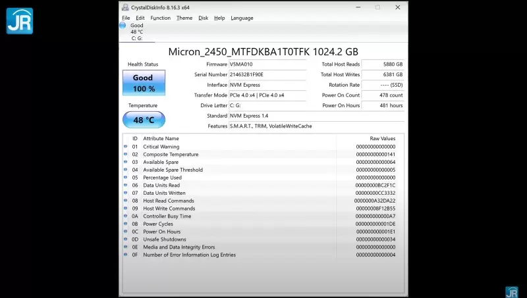Select the Host Write Commands attribute name
The width and height of the screenshot is (527, 298).
coord(169,209)
